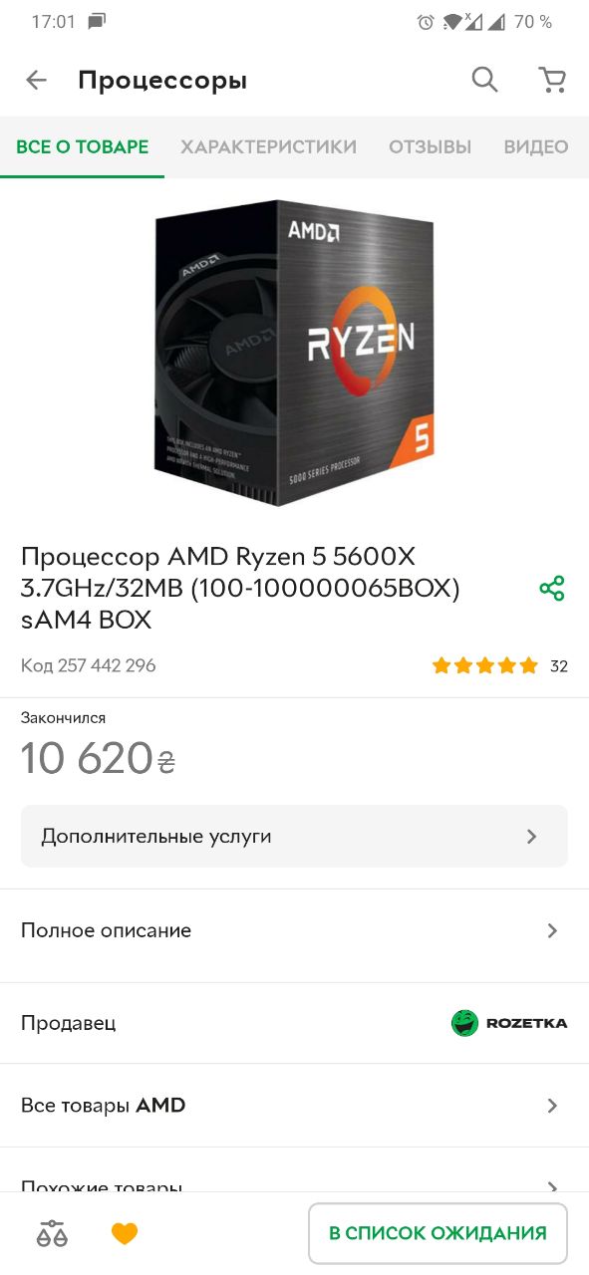Expand Все товары AMD chevron
The image size is (589, 1275).
coord(553,1106)
